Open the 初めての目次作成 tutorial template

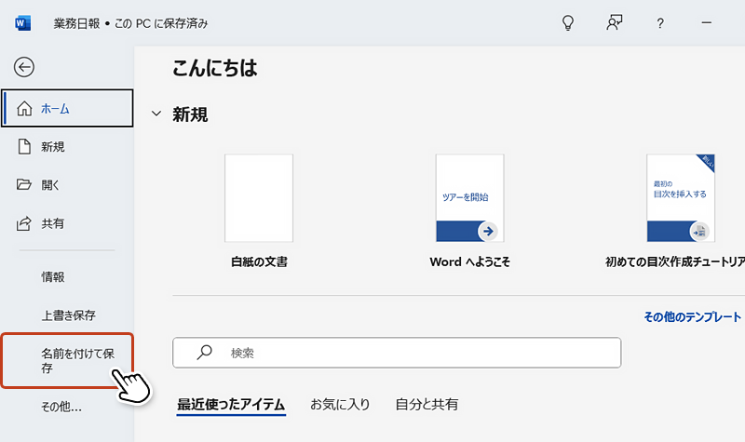coord(681,198)
